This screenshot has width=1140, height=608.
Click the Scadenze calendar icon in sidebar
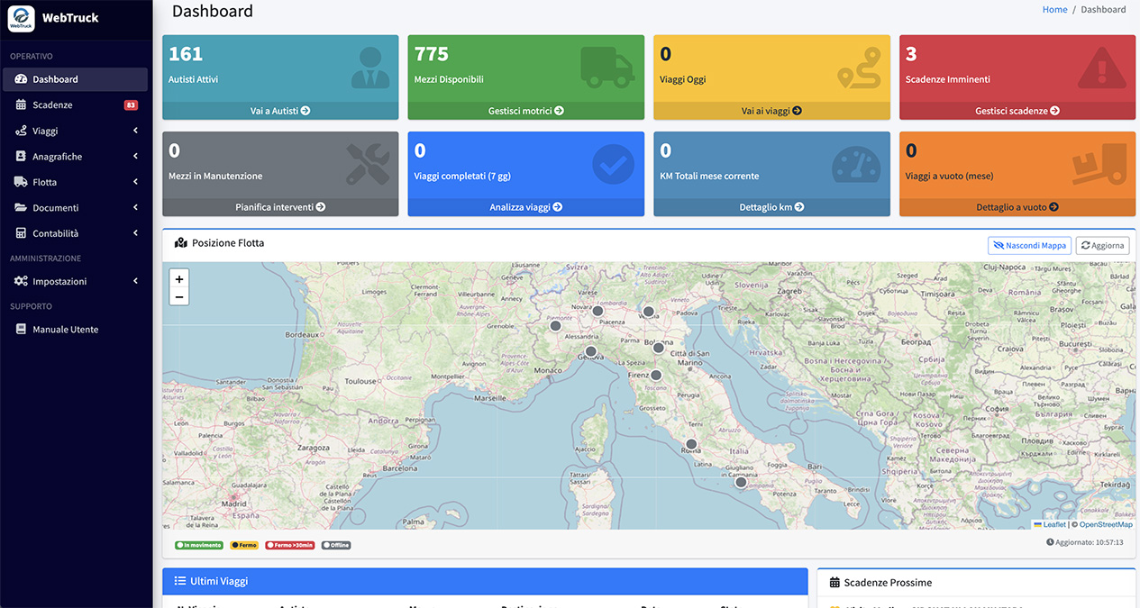point(22,105)
